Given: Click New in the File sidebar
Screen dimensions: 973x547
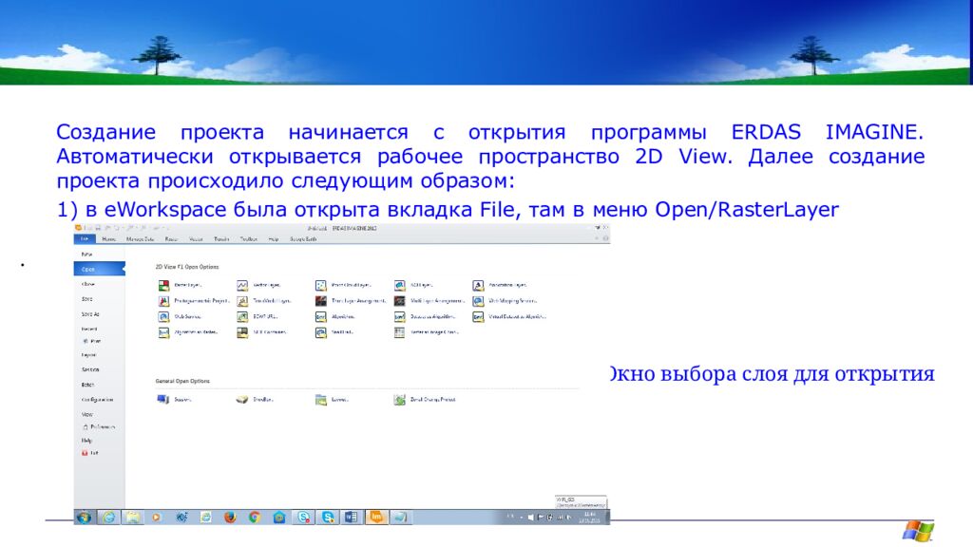Looking at the screenshot, I should pos(86,255).
